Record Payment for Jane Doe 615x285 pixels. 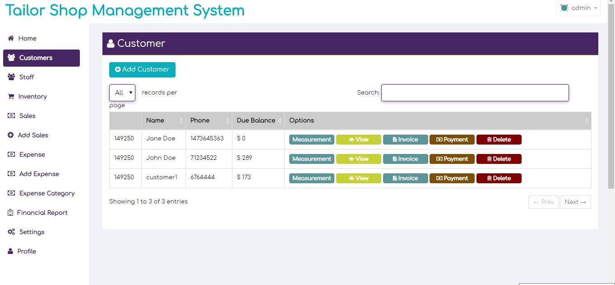pos(452,140)
